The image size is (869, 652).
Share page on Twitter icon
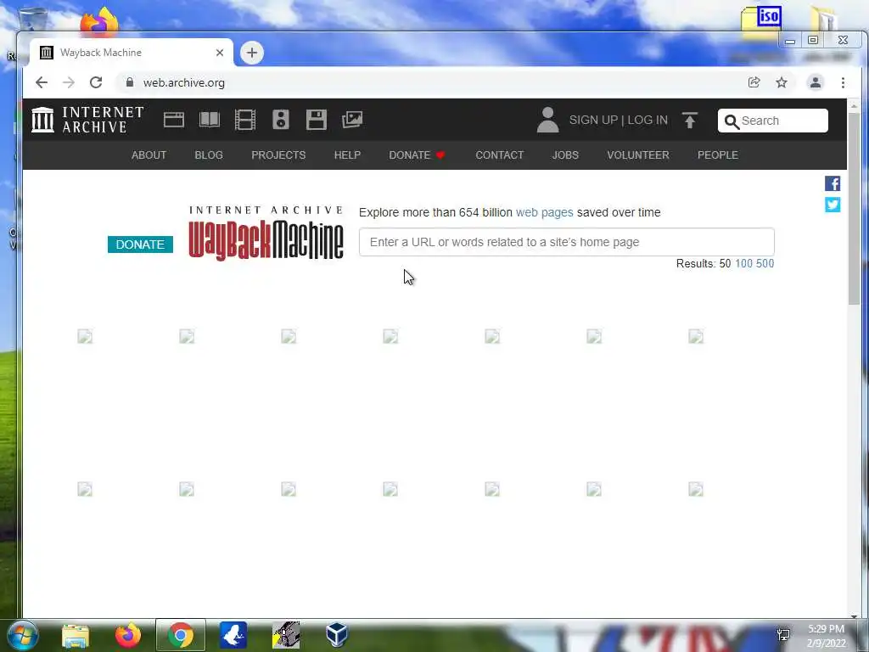tap(833, 205)
